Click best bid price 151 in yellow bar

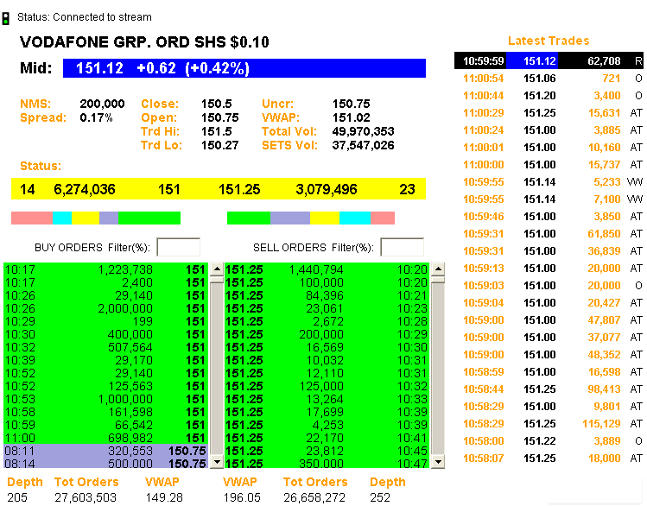click(x=169, y=189)
